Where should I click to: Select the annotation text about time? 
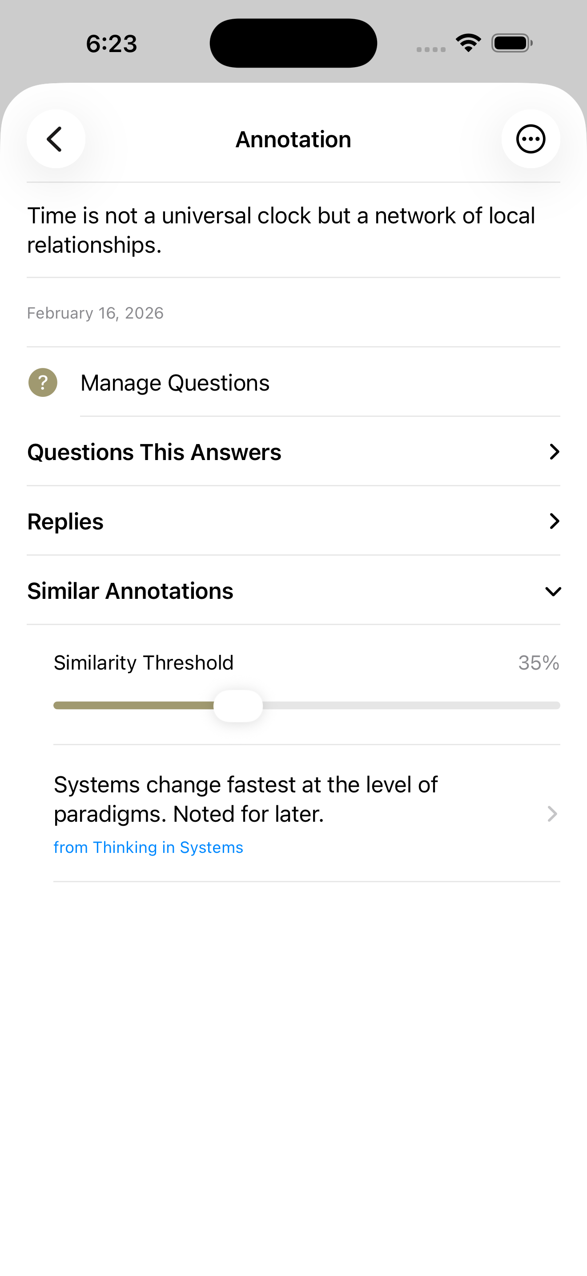tap(281, 229)
